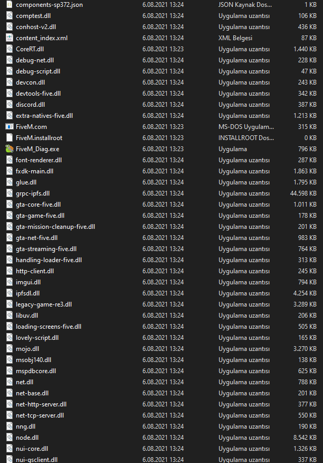Click the CoreRT.dll file icon
The image size is (323, 463).
[9, 49]
